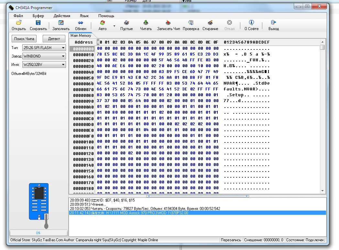Click the Записать Чип (Write chip) icon
The image size is (339, 250).
[x=168, y=23]
